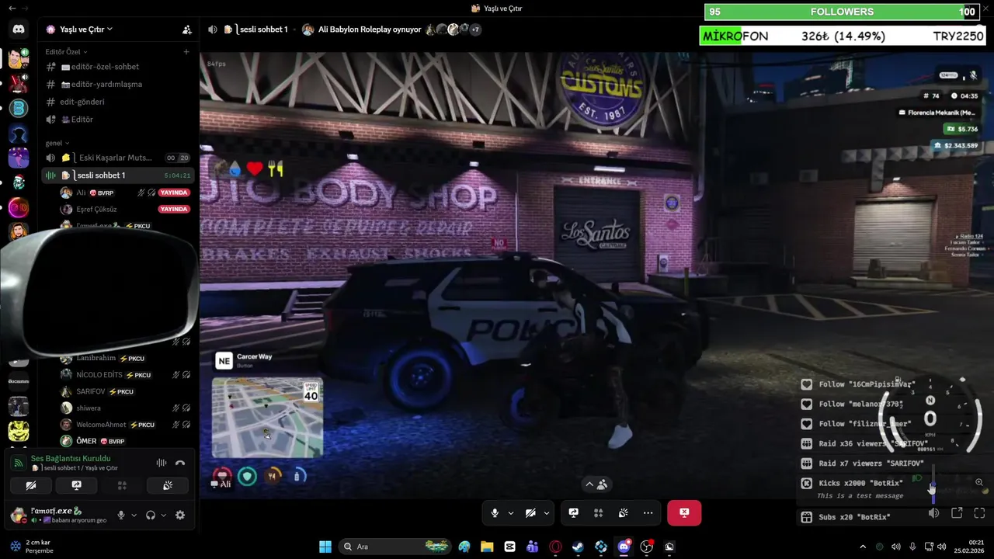Watch Eşref Çüksüz's YAYINDA stream
Viewport: 994px width, 559px height.
pos(174,209)
